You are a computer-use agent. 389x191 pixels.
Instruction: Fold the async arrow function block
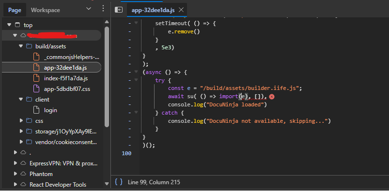coord(136,72)
